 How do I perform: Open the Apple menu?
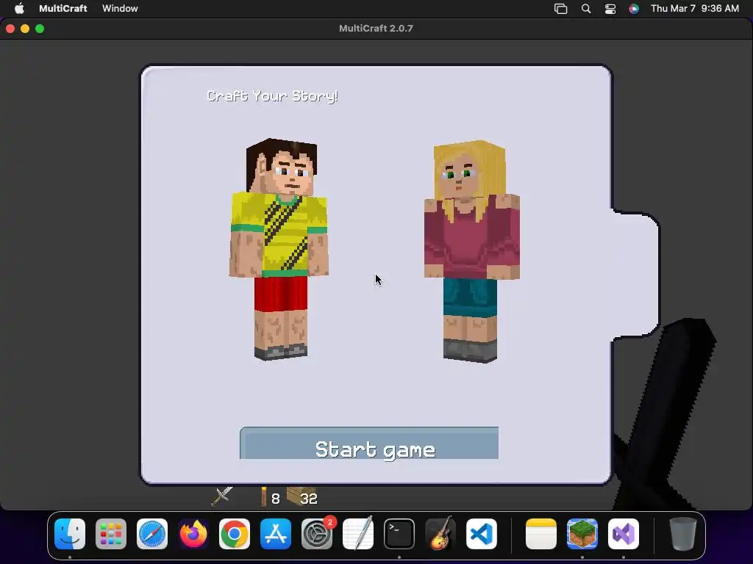point(19,8)
